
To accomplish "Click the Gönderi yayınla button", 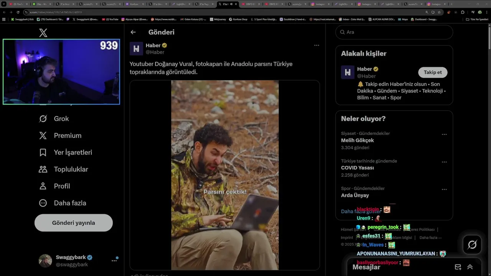I will [x=74, y=223].
